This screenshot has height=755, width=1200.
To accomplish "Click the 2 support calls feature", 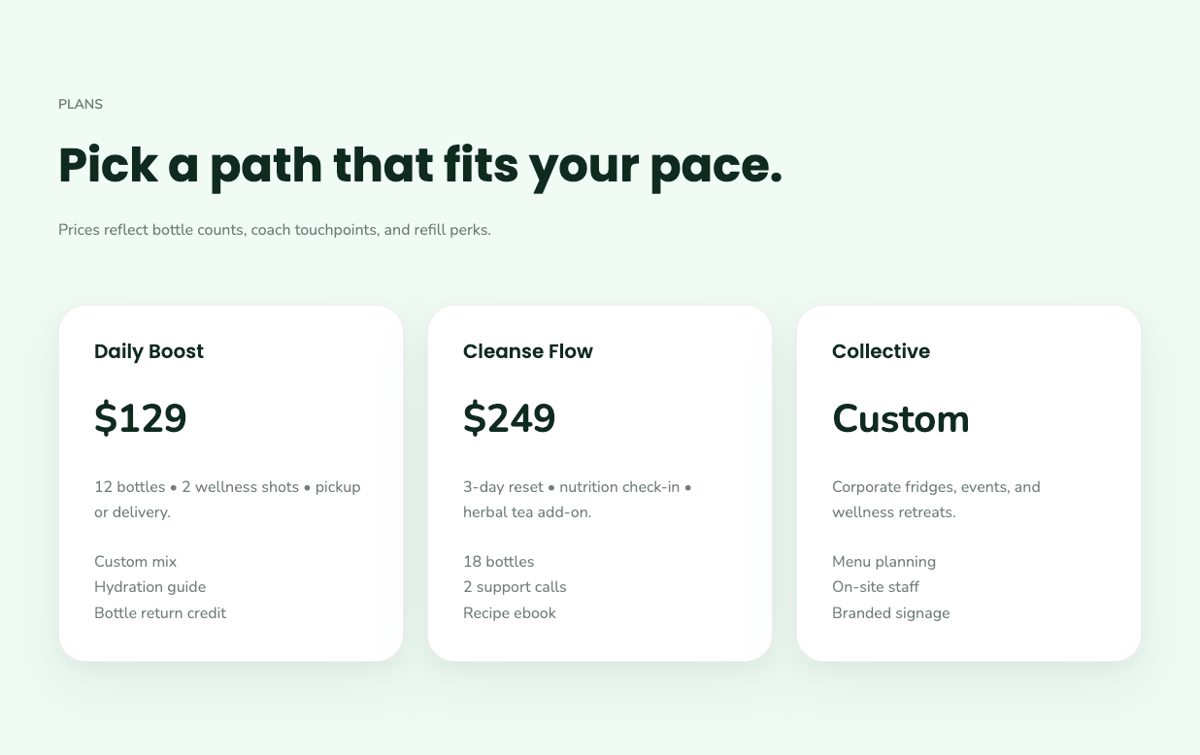I will pyautogui.click(x=515, y=587).
